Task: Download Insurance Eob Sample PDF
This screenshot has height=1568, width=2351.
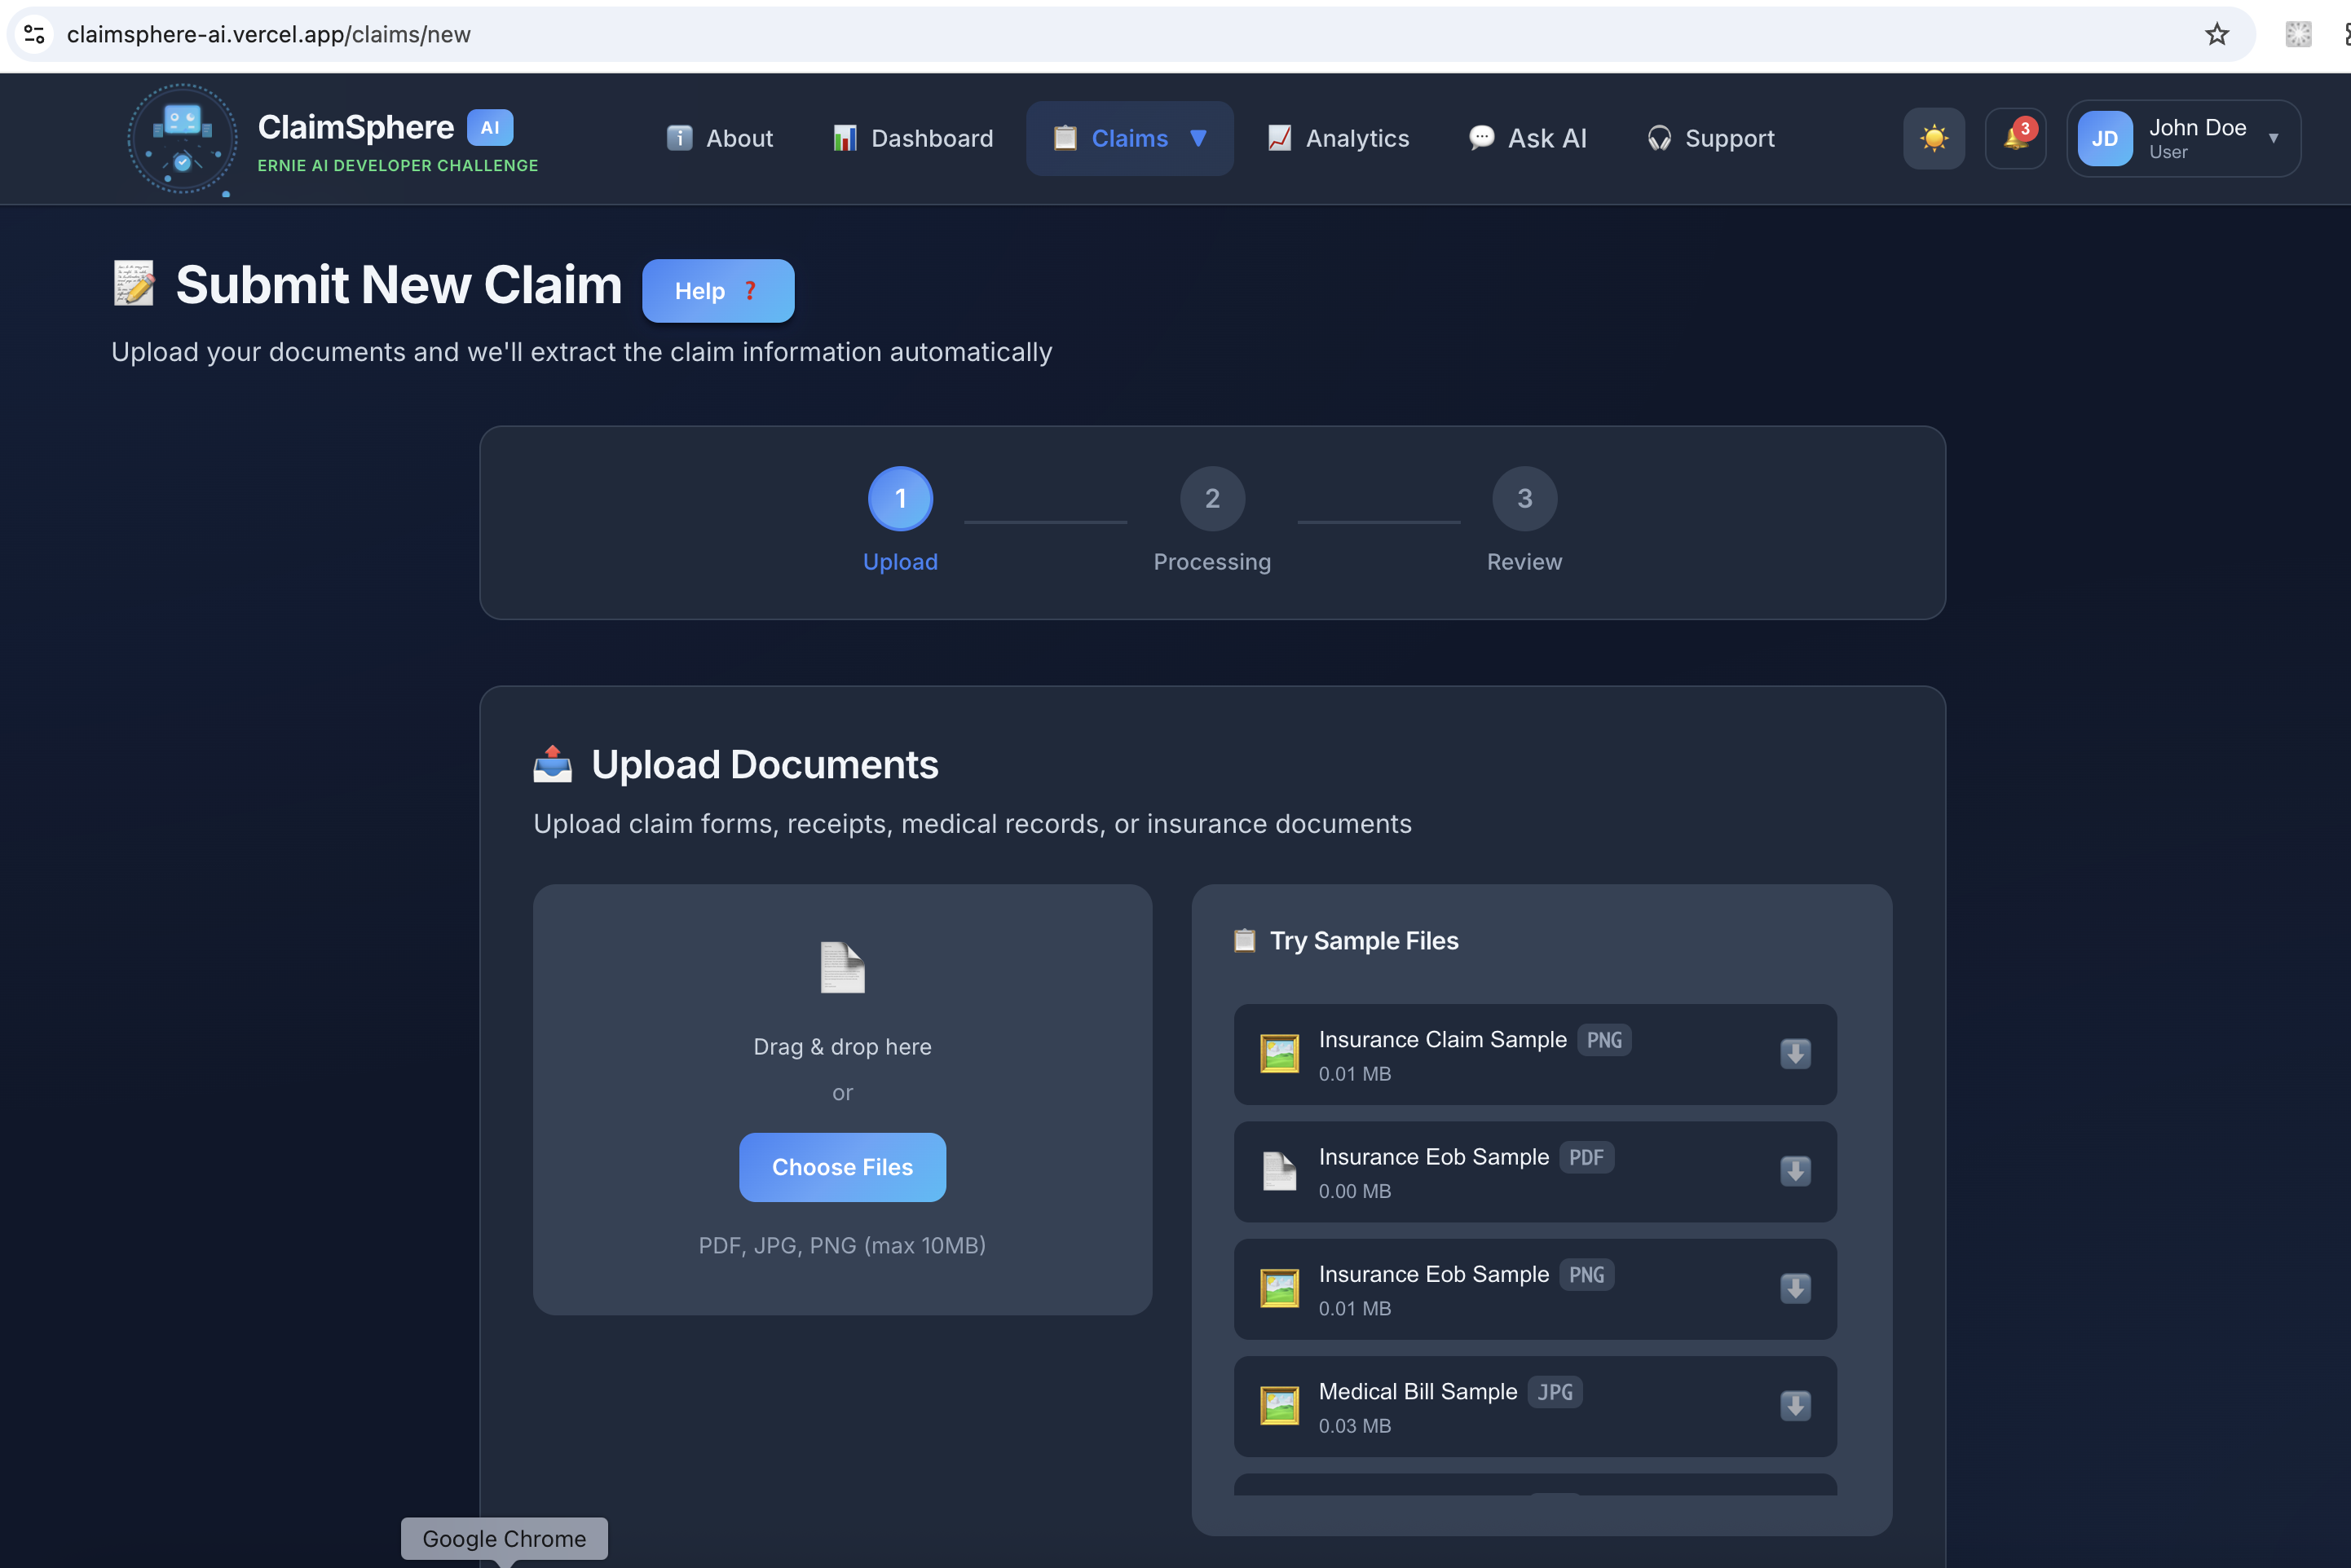Action: coord(1795,1171)
